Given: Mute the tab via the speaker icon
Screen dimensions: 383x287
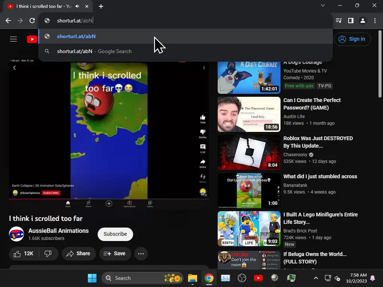Looking at the screenshot, I should click(77, 6).
